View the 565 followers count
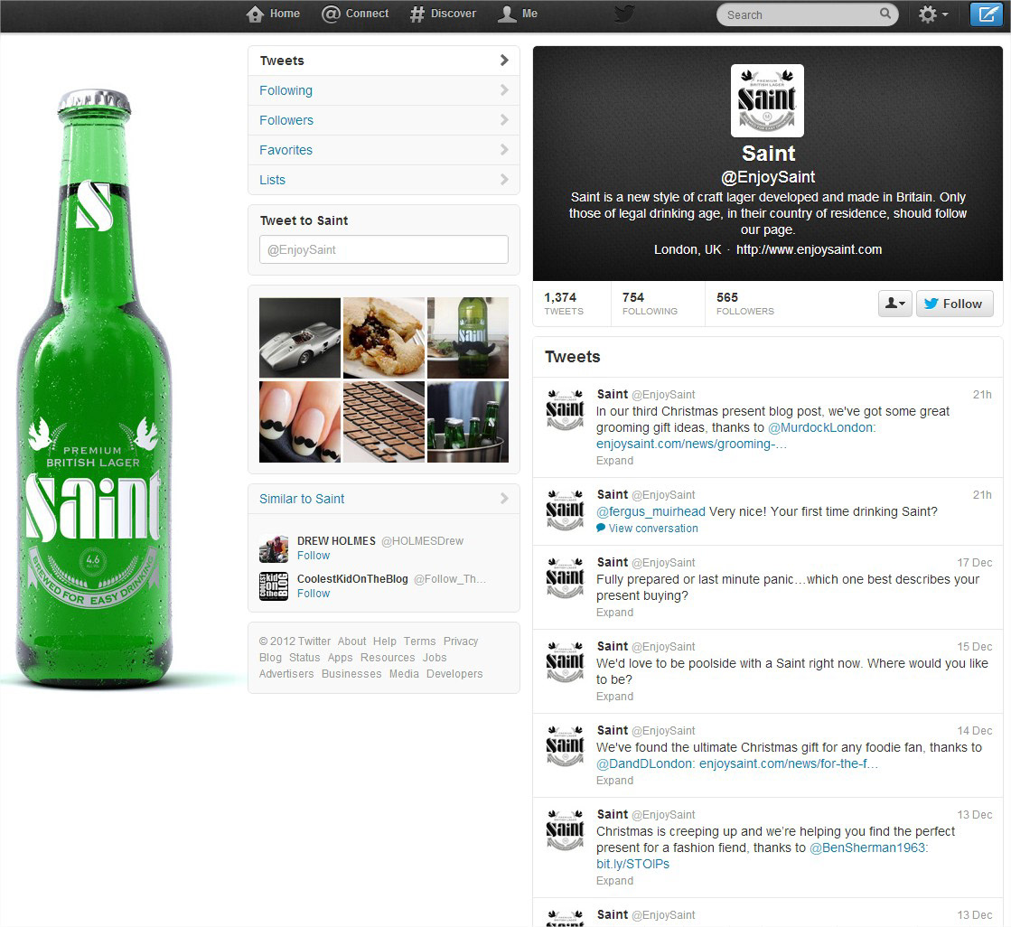Image resolution: width=1011 pixels, height=927 pixels. (744, 304)
